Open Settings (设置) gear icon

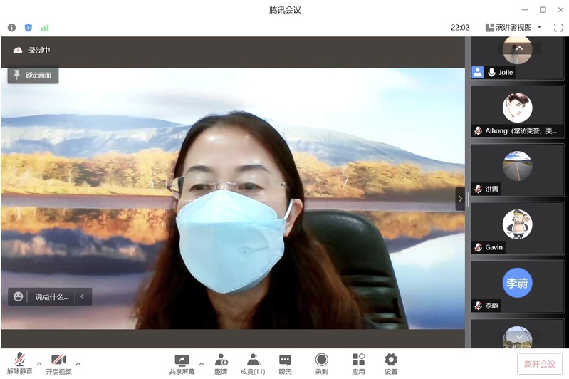pos(391,363)
